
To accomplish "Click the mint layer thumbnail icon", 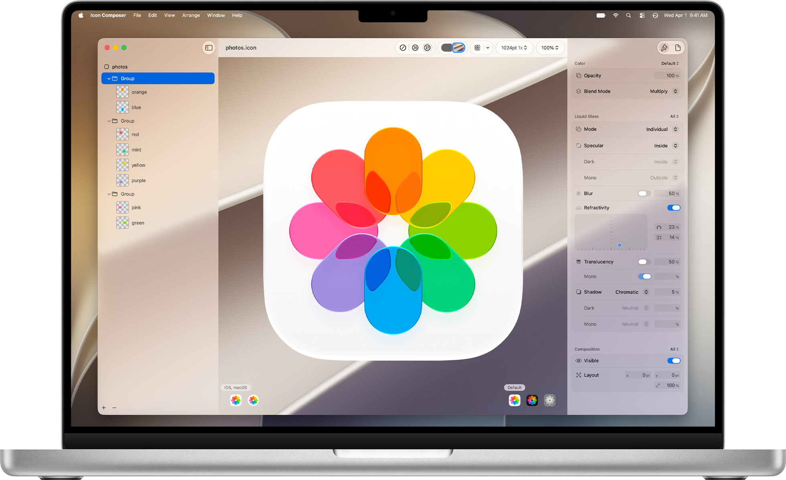I will tap(122, 150).
